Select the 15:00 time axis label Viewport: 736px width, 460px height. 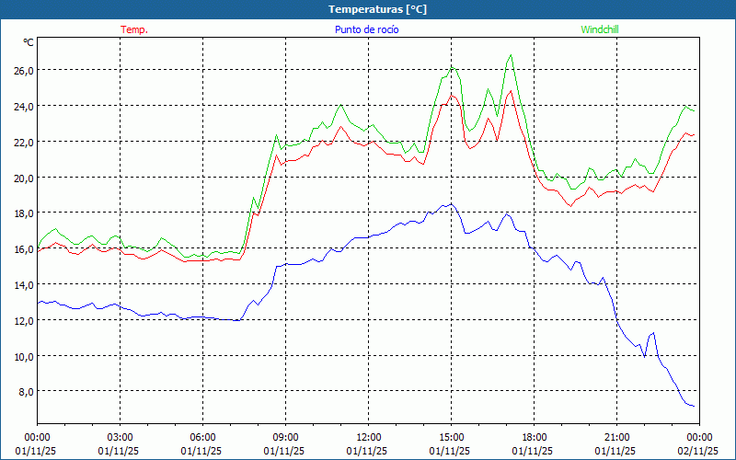click(x=451, y=437)
